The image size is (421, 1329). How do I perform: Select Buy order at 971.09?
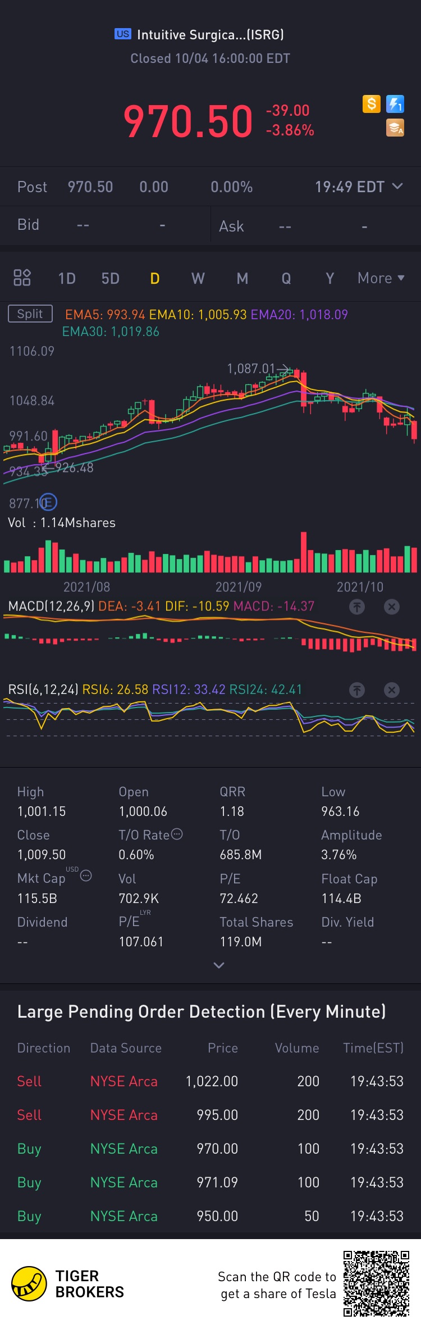[x=210, y=1182]
